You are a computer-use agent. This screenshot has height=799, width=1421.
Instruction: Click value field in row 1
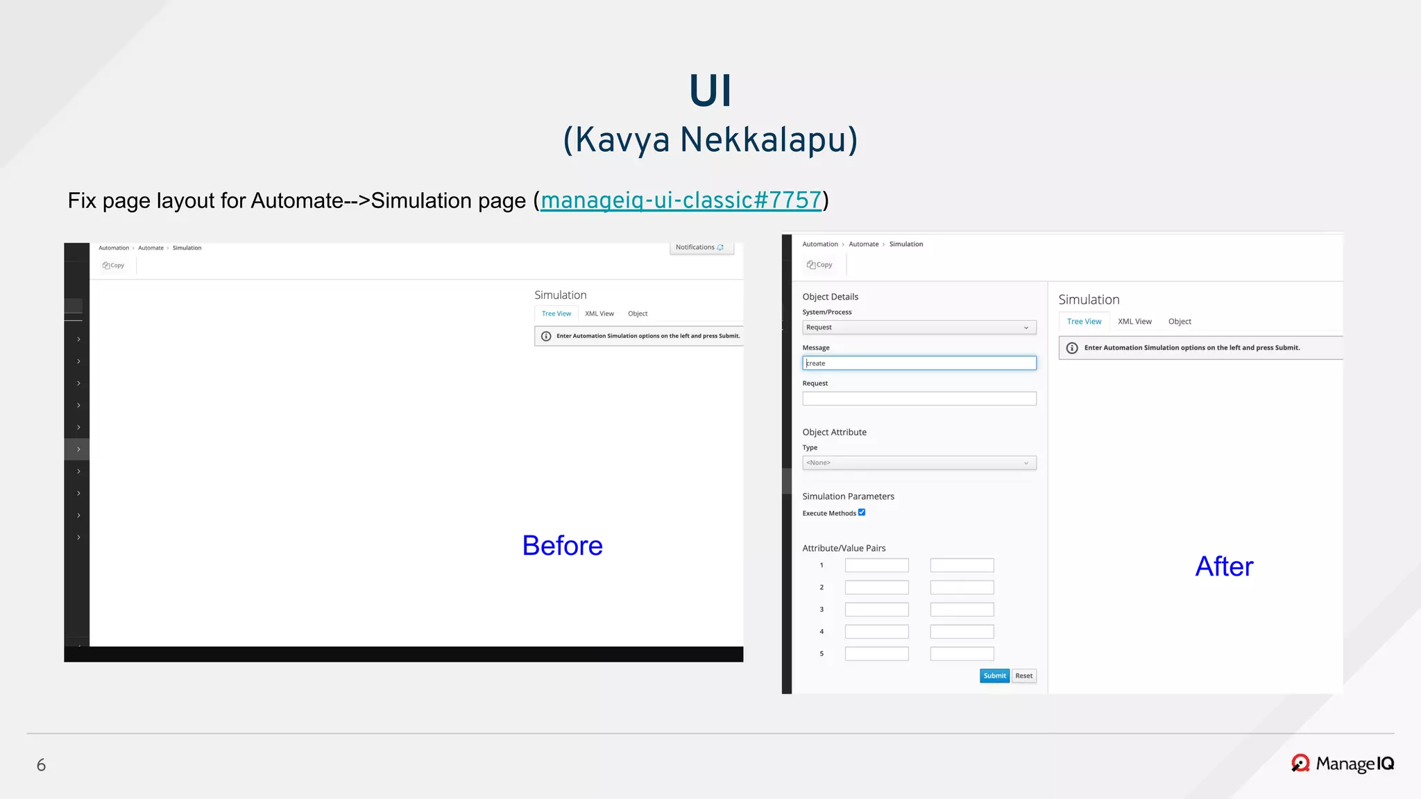coord(962,566)
